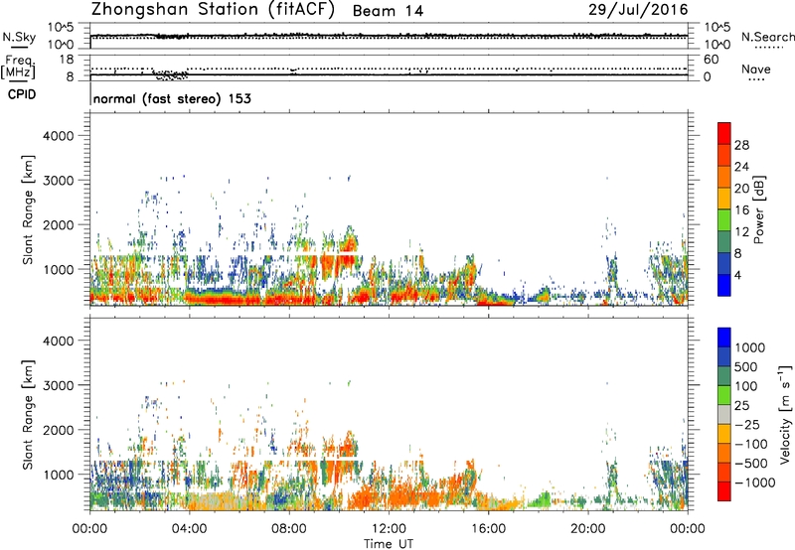Click the "16:00" time tick label
Screen dimensions: 795x550
coord(488,529)
